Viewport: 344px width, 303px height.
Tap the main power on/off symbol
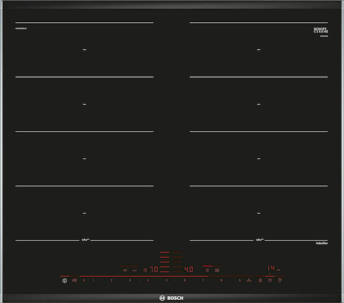pos(64,281)
